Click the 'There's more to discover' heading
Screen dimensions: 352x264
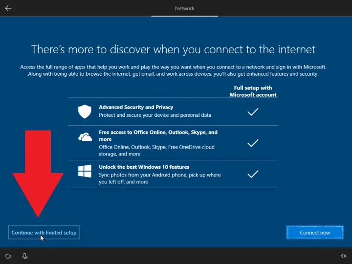coord(173,49)
